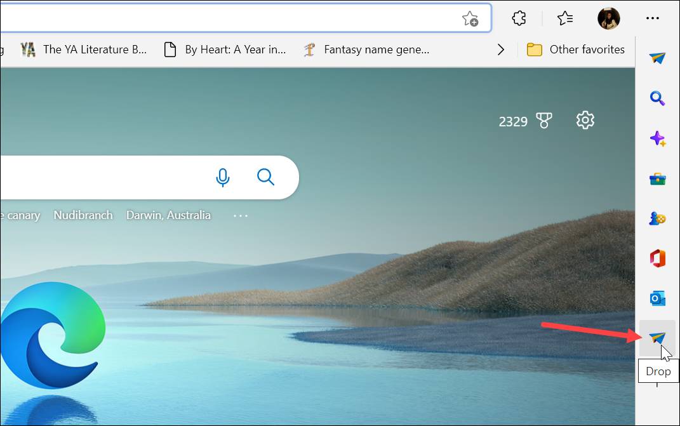Open Microsoft 365 from the sidebar
This screenshot has height=426, width=680.
pyautogui.click(x=658, y=258)
